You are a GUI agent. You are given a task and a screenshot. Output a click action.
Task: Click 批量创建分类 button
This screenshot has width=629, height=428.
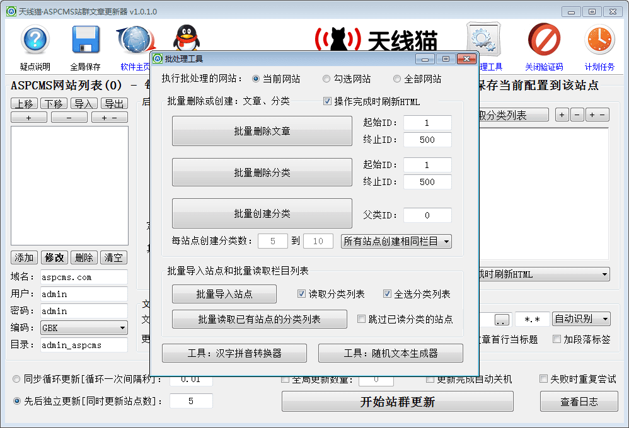262,213
